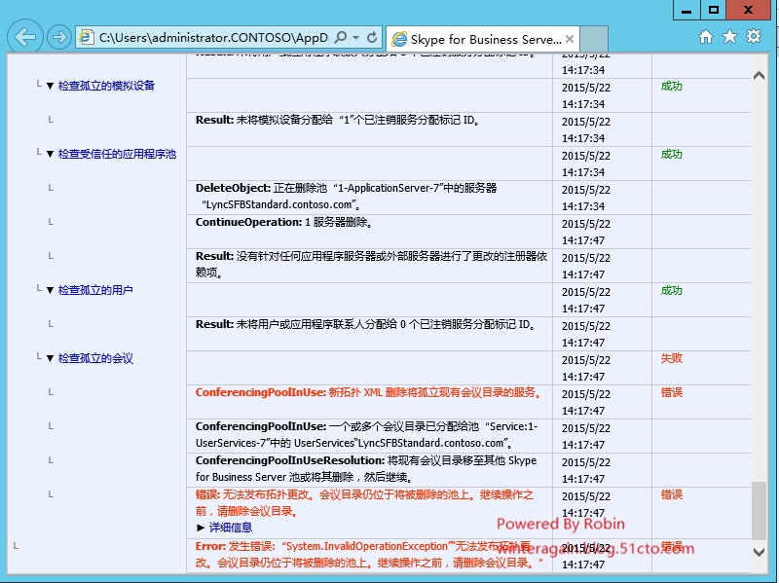Image resolution: width=779 pixels, height=583 pixels.
Task: Open the 检查孤立的会议 link
Action: 95,358
